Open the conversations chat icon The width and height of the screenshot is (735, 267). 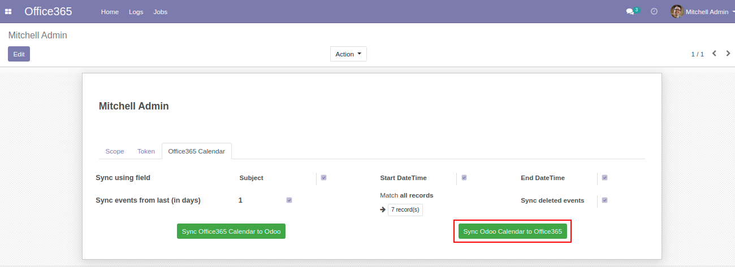(x=630, y=12)
